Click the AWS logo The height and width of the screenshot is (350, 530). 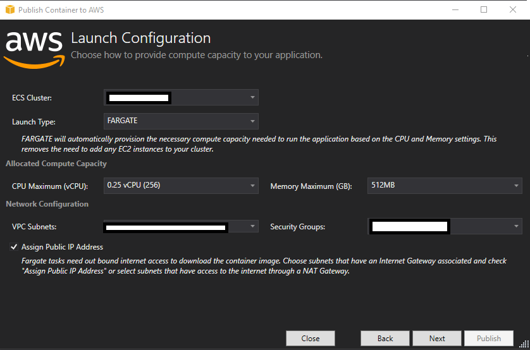pyautogui.click(x=34, y=50)
